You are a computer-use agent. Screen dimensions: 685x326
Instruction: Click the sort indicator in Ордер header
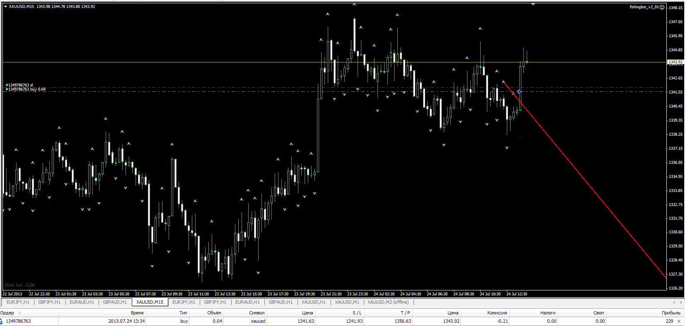[19, 313]
